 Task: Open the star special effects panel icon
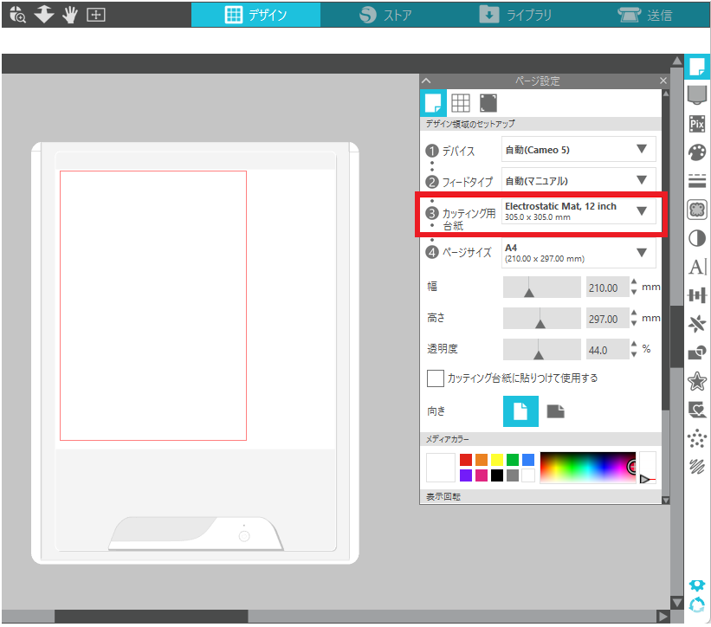click(697, 381)
